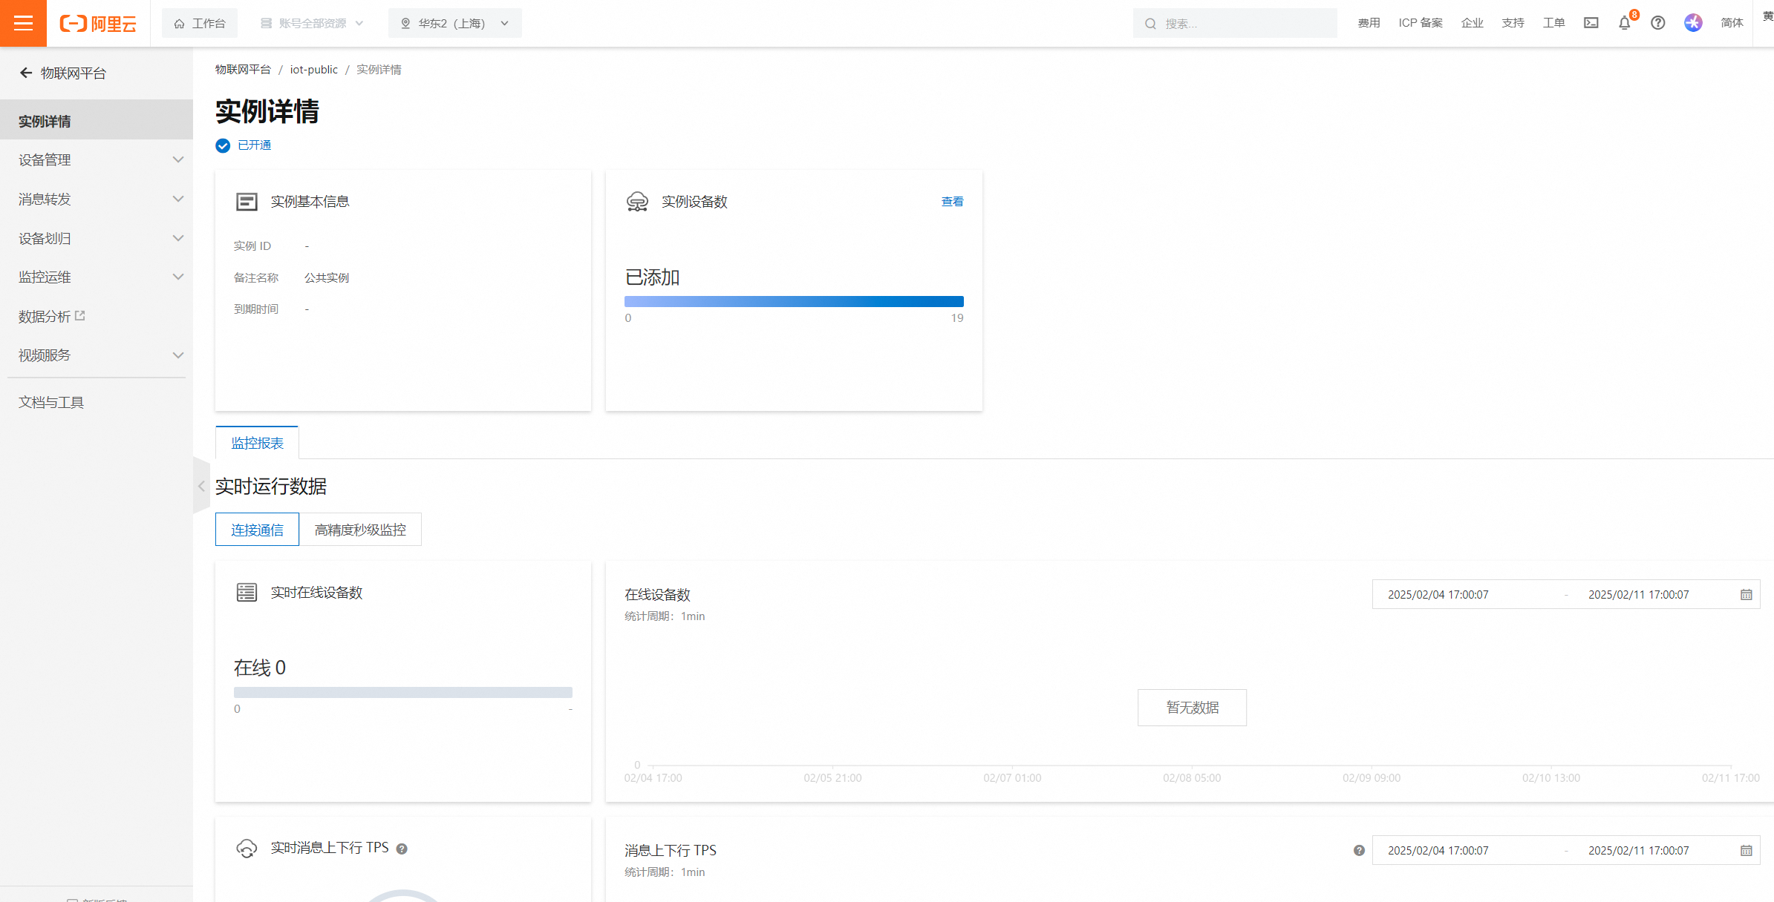The width and height of the screenshot is (1774, 902).
Task: Select the 连接通信 tab
Action: [257, 530]
